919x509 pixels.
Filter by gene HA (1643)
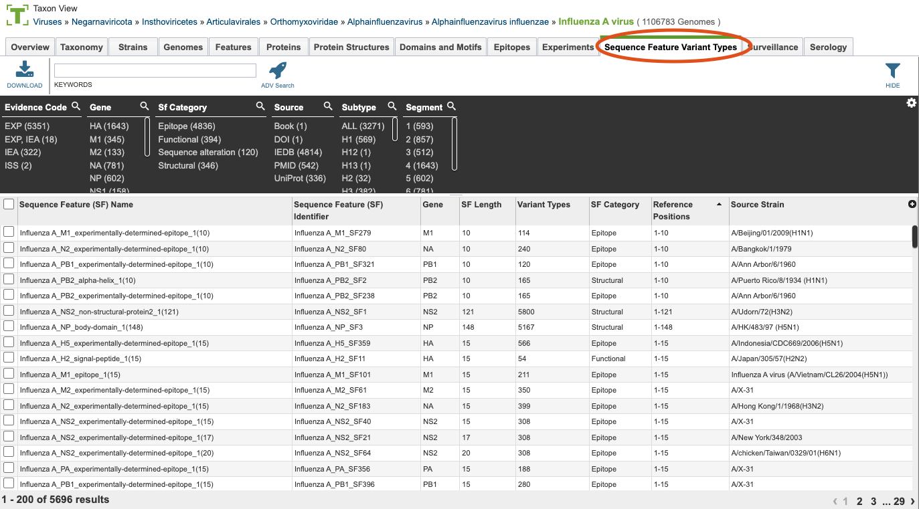[x=109, y=126]
